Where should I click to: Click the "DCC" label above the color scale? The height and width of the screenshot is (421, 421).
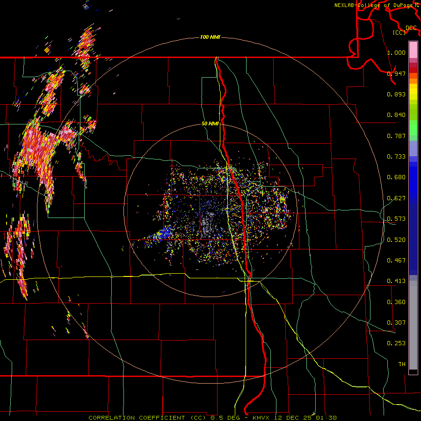click(411, 28)
